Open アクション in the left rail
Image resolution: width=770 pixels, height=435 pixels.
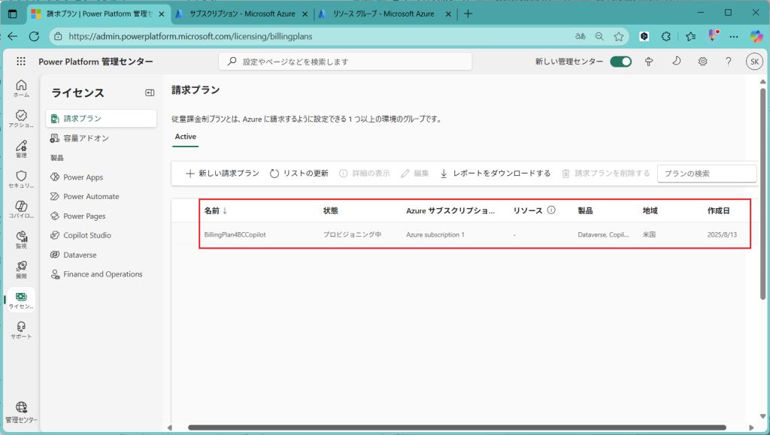click(x=21, y=119)
